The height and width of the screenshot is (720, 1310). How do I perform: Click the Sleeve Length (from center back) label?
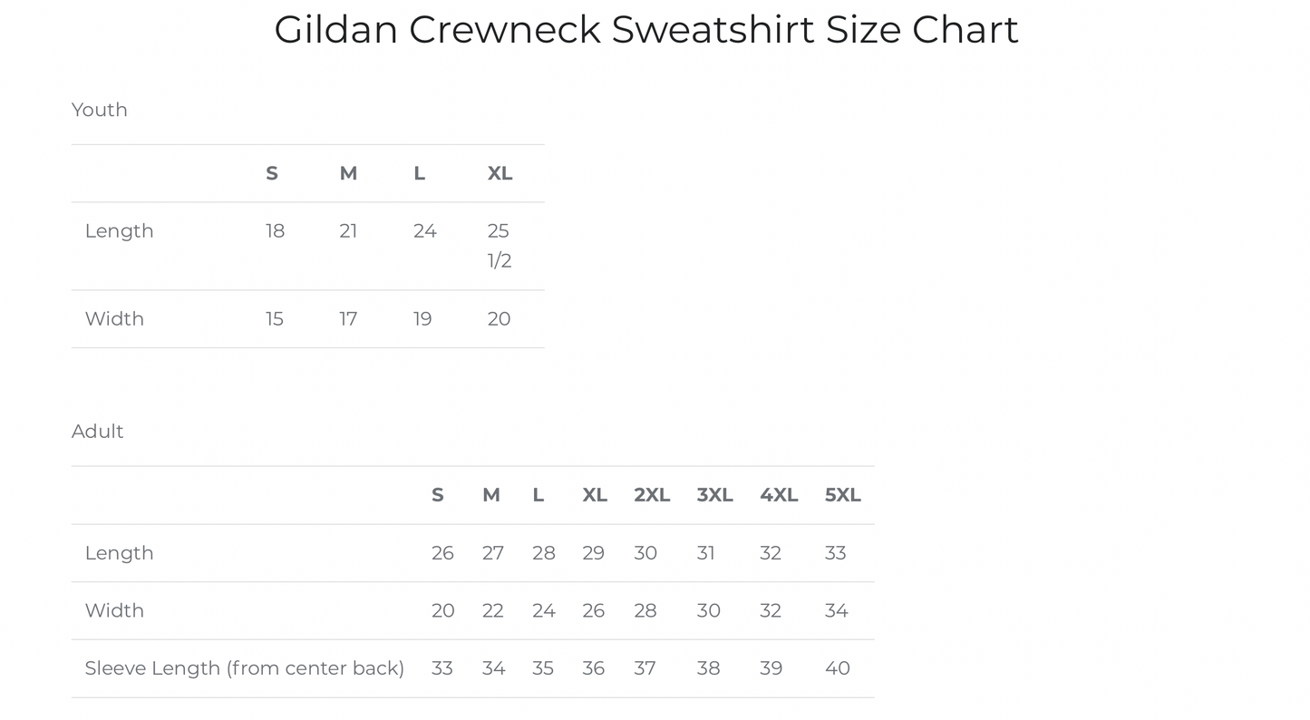(245, 668)
